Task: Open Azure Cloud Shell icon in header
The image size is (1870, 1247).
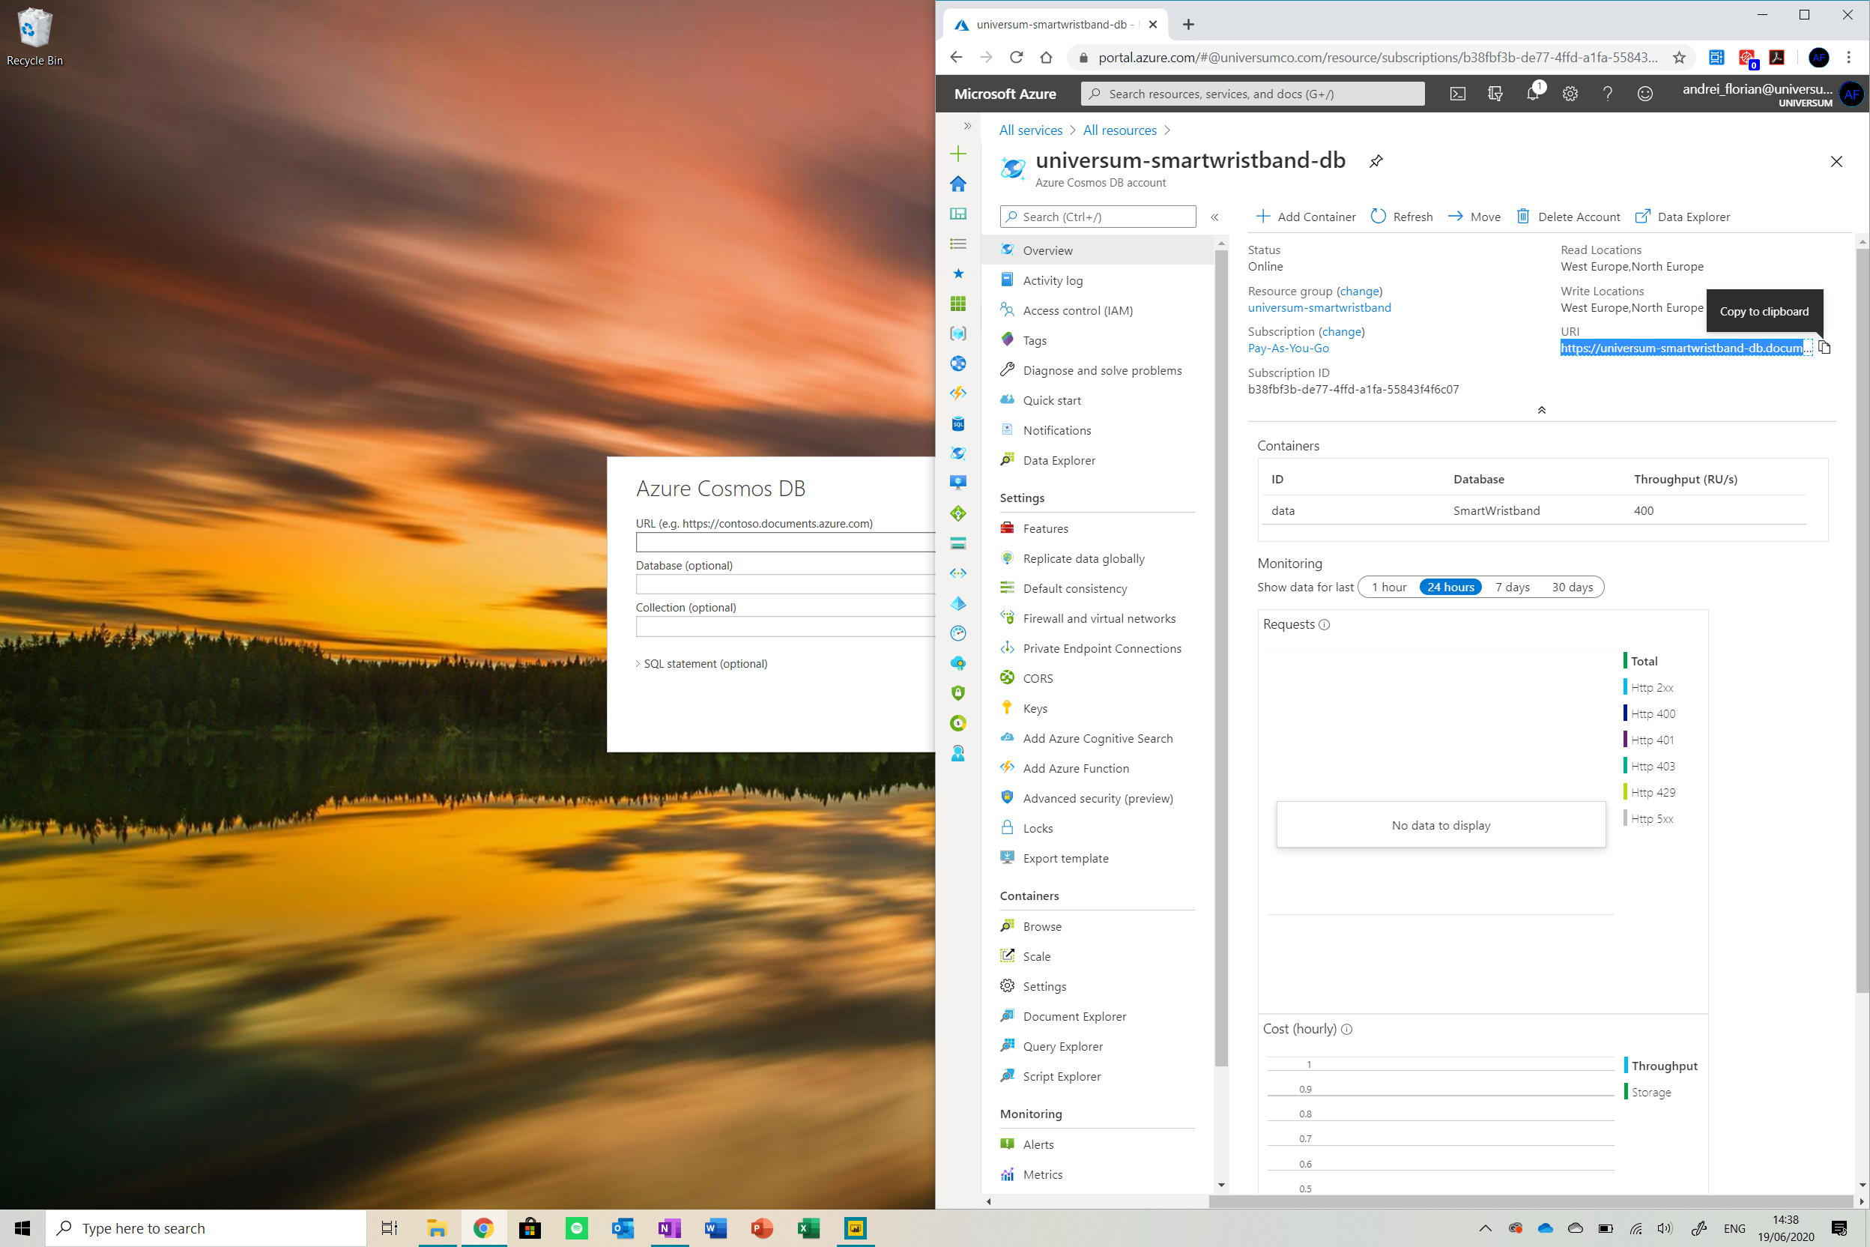Action: point(1457,94)
